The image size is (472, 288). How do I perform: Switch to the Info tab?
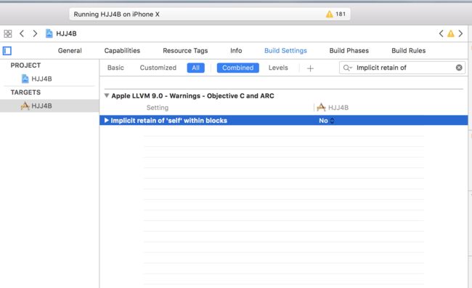click(236, 51)
